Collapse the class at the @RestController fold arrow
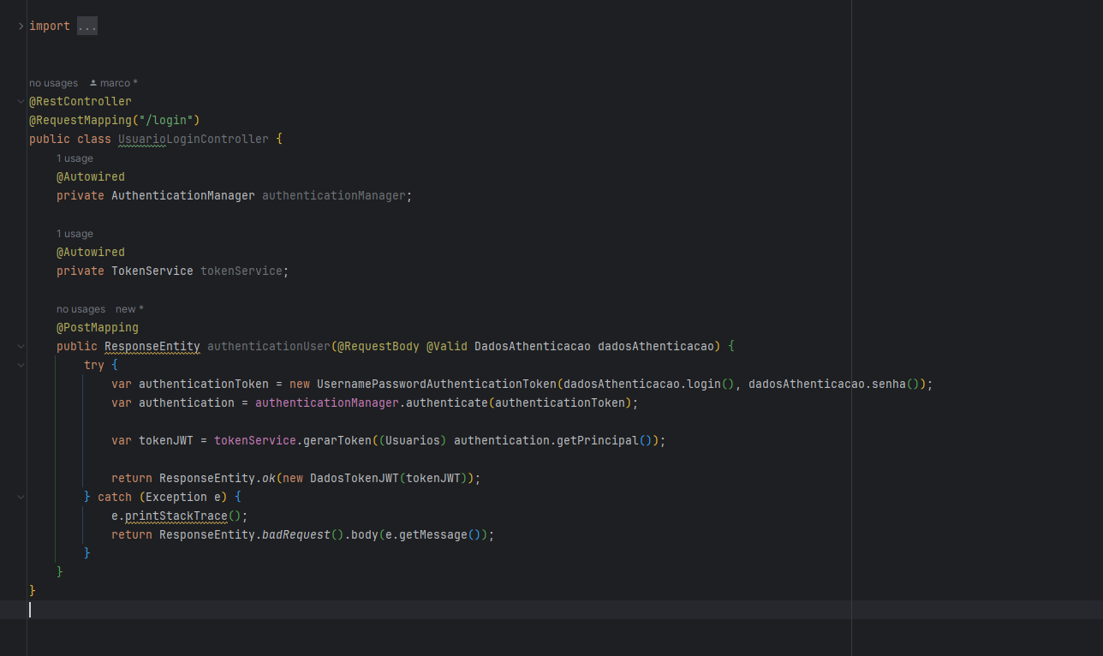 21,102
